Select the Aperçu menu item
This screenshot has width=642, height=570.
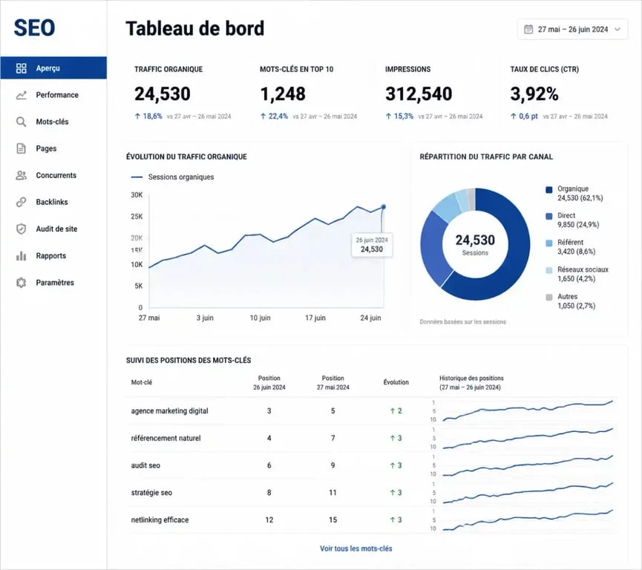[53, 68]
